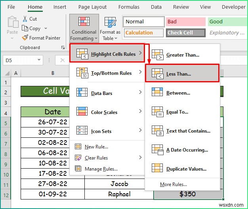Image resolution: width=248 pixels, height=209 pixels.
Task: Click the Manage Rules icon
Action: click(x=78, y=169)
